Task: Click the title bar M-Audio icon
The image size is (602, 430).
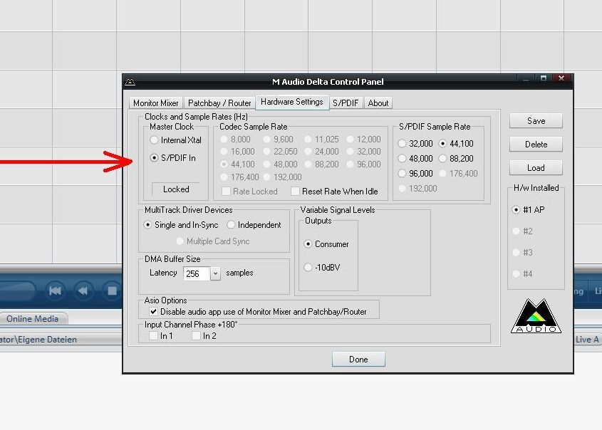Action: click(x=130, y=82)
